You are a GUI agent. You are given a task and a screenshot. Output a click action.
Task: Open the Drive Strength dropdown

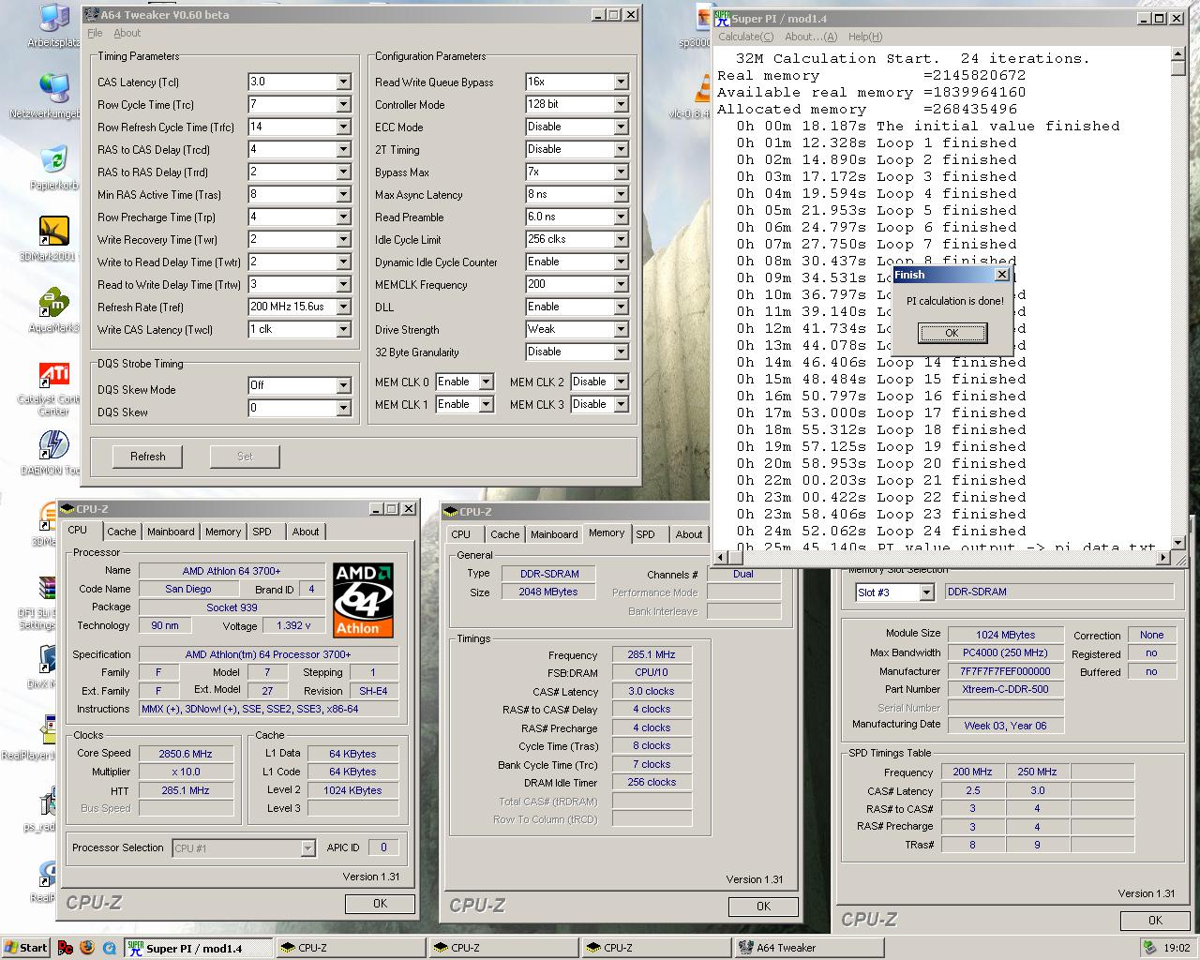pyautogui.click(x=621, y=329)
